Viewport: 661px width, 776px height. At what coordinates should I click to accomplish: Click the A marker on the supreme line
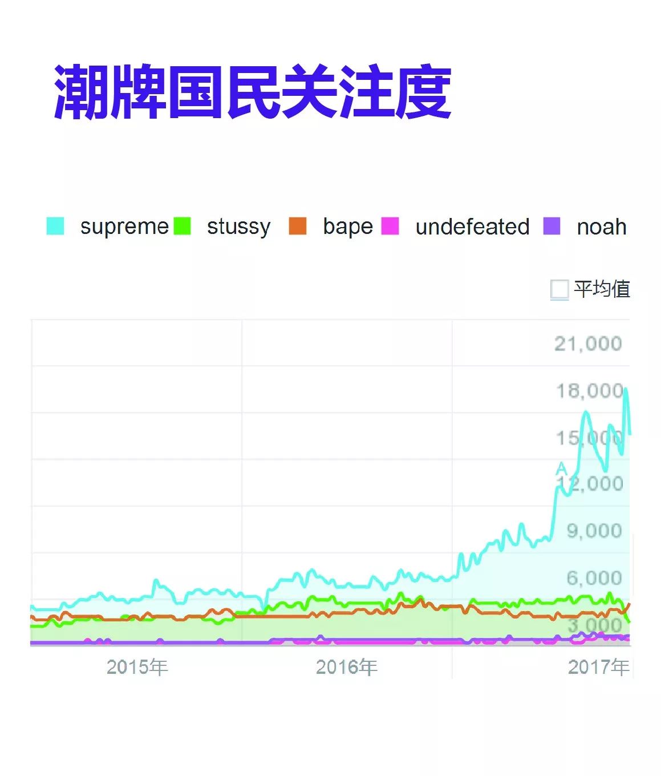(x=562, y=469)
